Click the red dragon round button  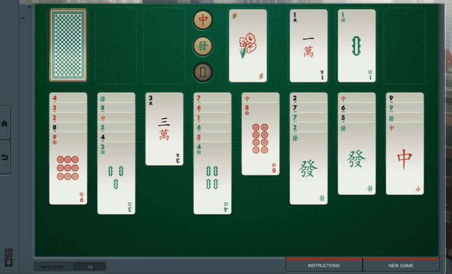point(203,20)
